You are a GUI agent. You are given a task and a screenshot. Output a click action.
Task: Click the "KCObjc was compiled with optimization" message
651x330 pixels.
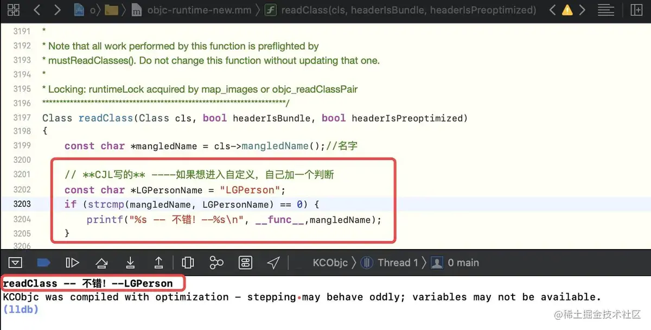(302, 297)
